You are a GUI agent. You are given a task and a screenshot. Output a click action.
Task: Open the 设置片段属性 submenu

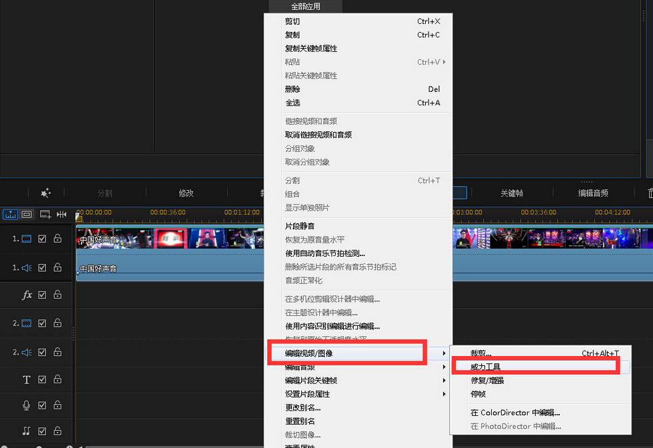tap(445, 393)
